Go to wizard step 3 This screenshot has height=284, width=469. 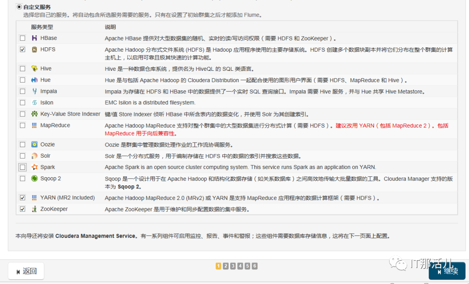pos(233,266)
